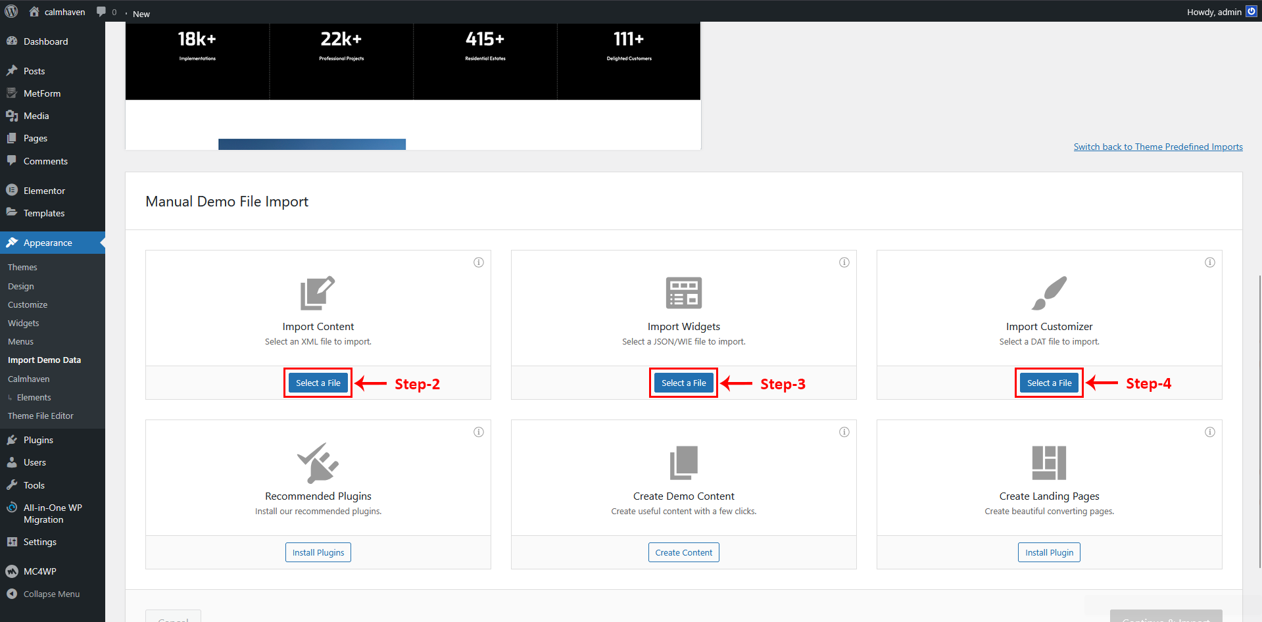Collapse the admin sidebar menu
This screenshot has width=1262, height=622.
pos(51,594)
